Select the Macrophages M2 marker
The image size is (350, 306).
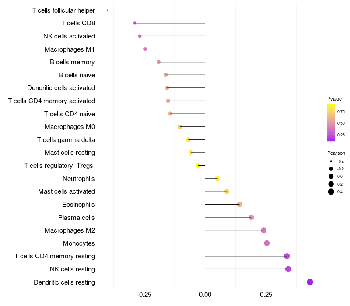[x=263, y=230]
